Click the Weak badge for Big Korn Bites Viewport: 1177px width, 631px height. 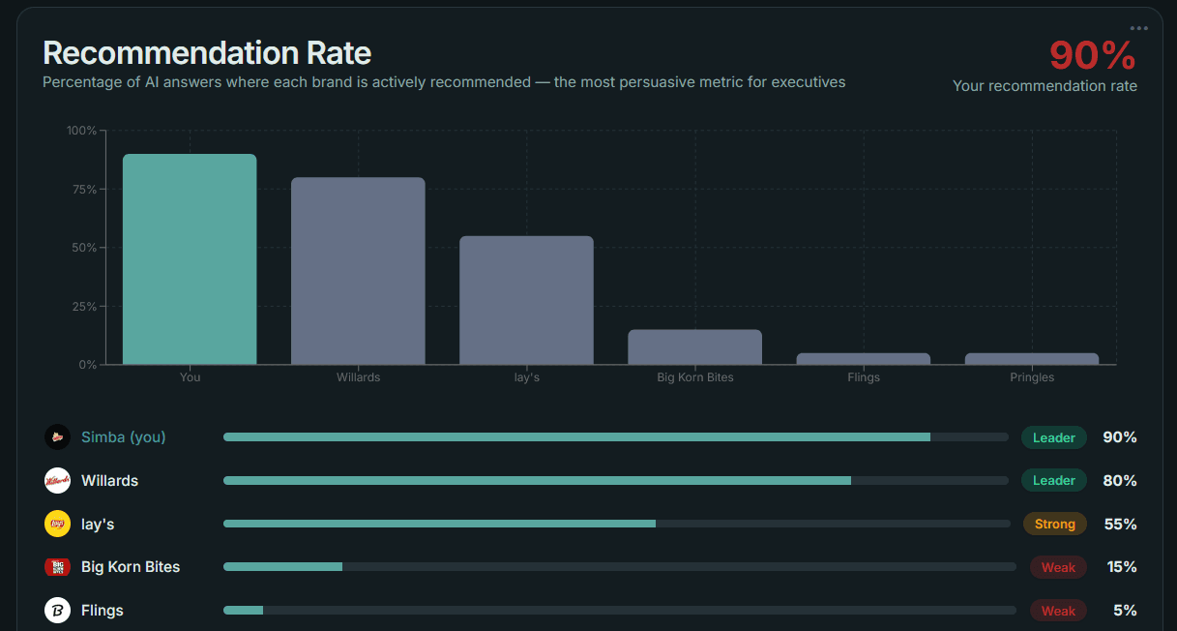click(1058, 567)
